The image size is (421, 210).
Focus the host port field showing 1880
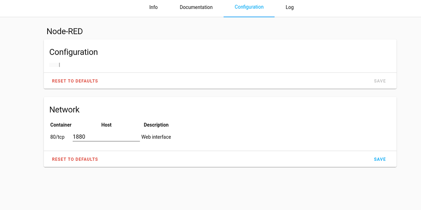(x=106, y=137)
